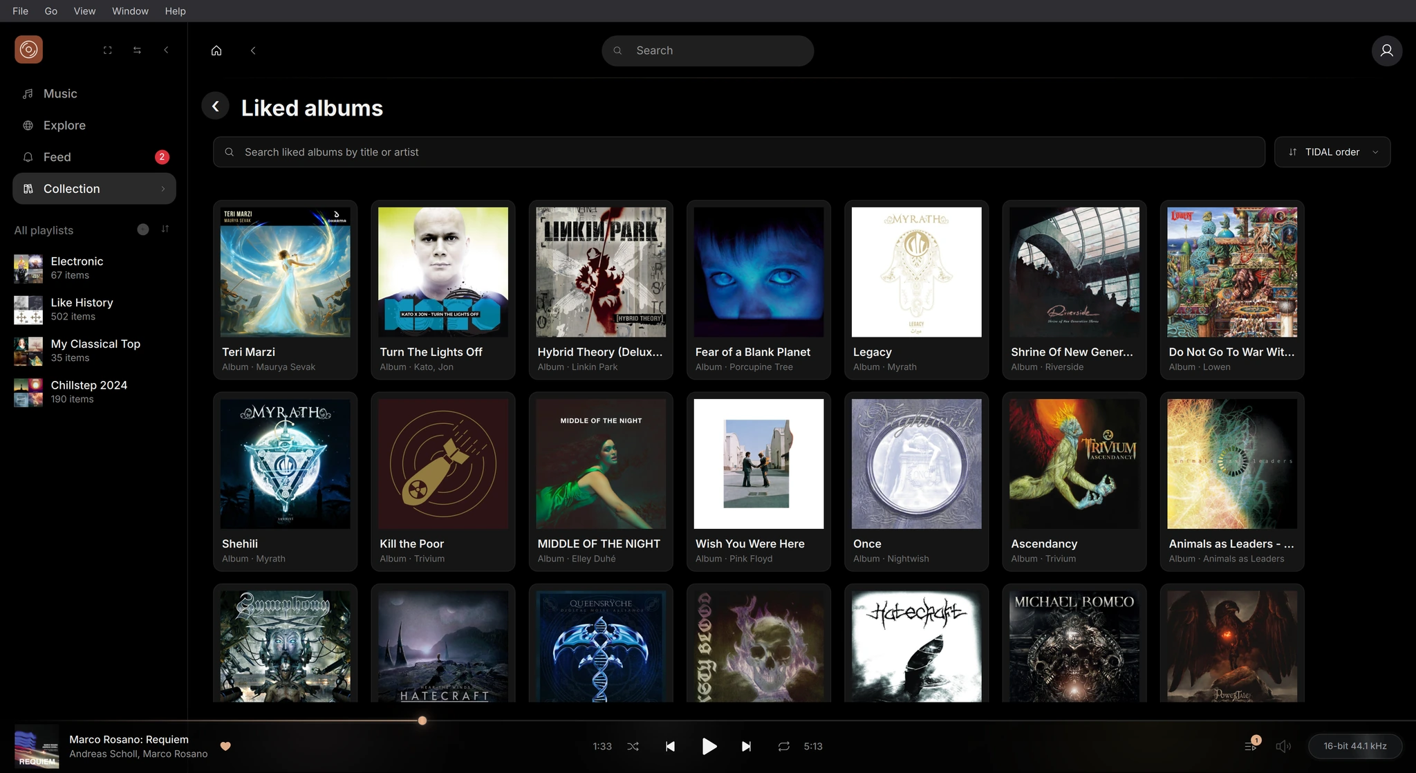Screen dimensions: 1416x773
Task: Expand the Collection submenu chevron
Action: tap(163, 189)
